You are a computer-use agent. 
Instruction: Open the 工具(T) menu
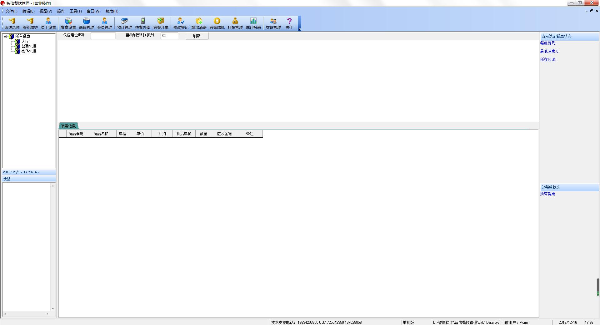tap(75, 11)
